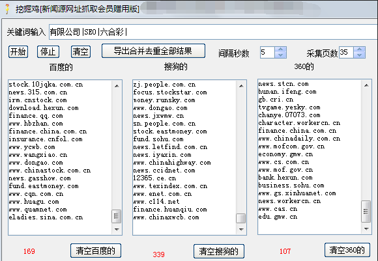
Task: Click 360 list scroll up arrow
Action: pyautogui.click(x=366, y=85)
